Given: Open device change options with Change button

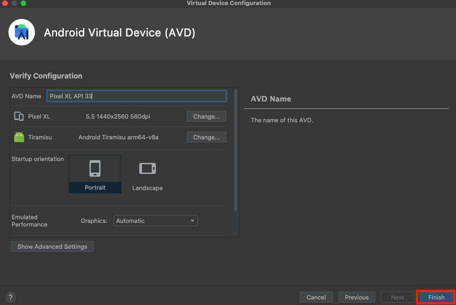Looking at the screenshot, I should (206, 116).
